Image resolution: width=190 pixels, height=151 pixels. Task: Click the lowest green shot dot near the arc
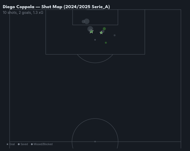click(106, 43)
